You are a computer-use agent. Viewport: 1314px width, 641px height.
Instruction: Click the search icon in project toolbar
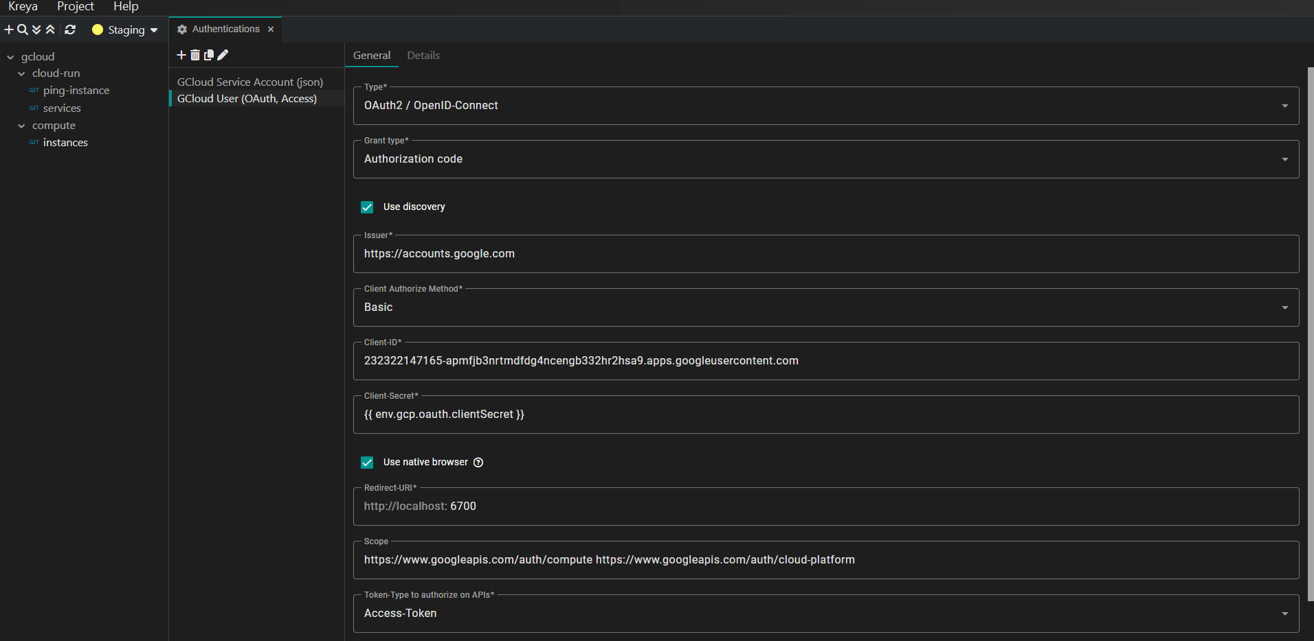(x=23, y=30)
